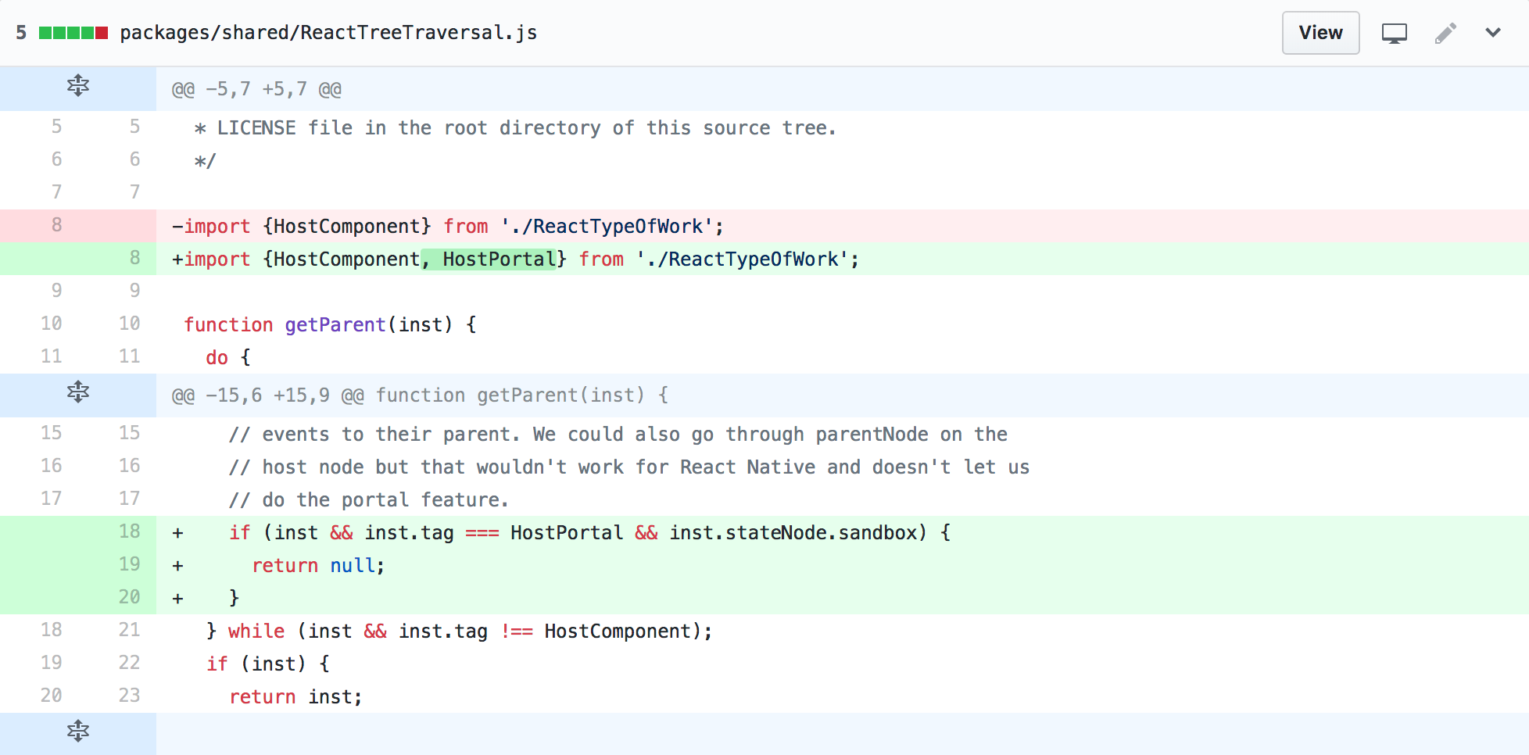Click the removed import HostComponent line
The image size is (1529, 755).
843,226
